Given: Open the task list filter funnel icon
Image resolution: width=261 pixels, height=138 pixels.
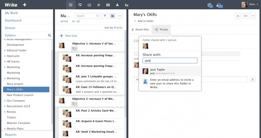Looking at the screenshot, I should [x=105, y=16].
